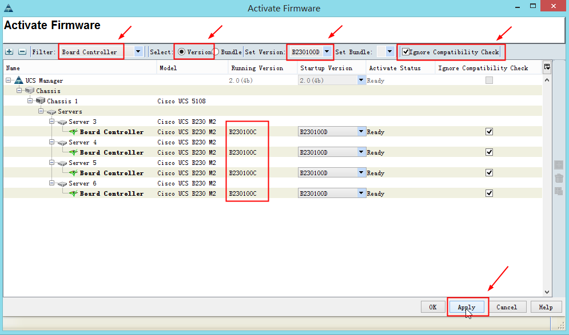Collapse the UCS Manager tree node

pyautogui.click(x=8, y=80)
